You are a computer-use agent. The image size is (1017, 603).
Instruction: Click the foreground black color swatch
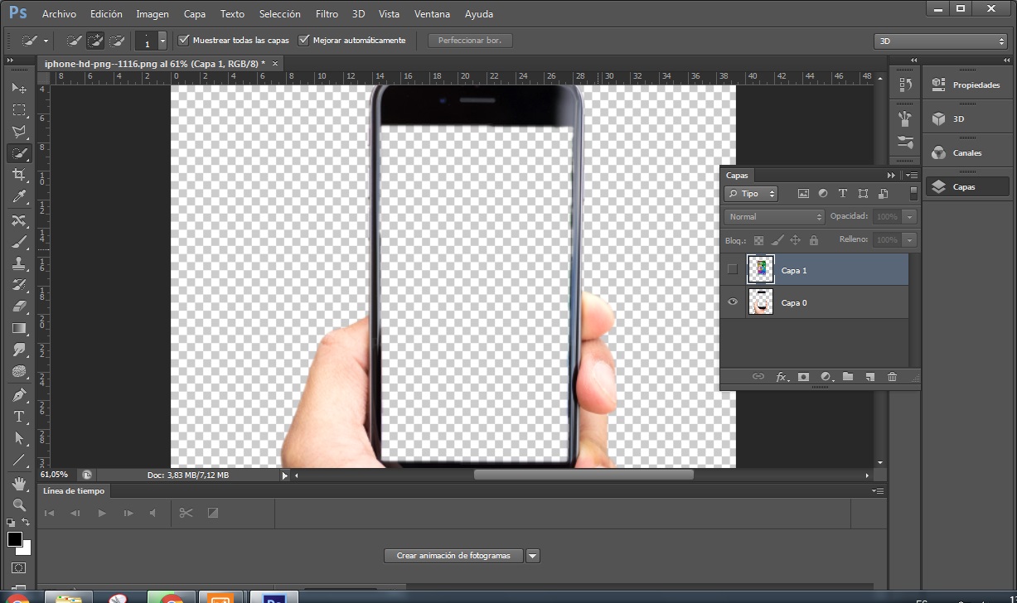coord(15,539)
